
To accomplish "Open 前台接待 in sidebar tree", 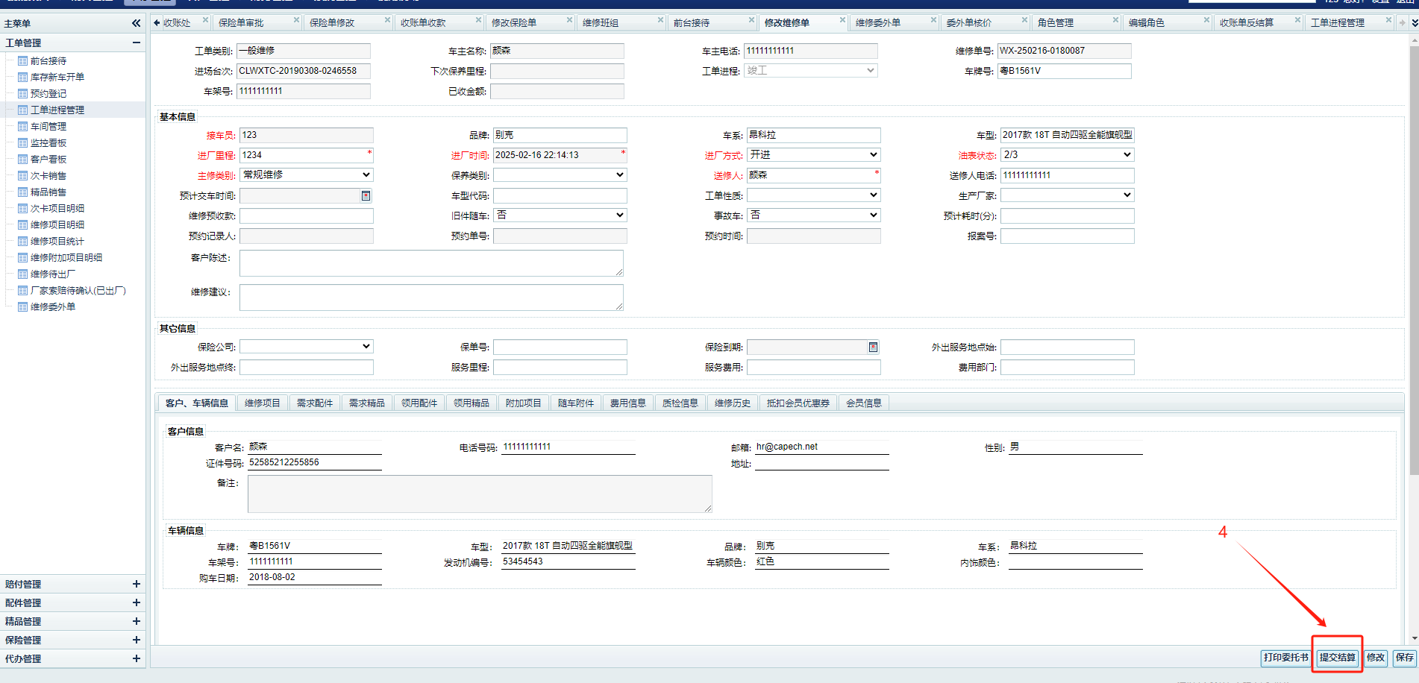I will pyautogui.click(x=48, y=61).
